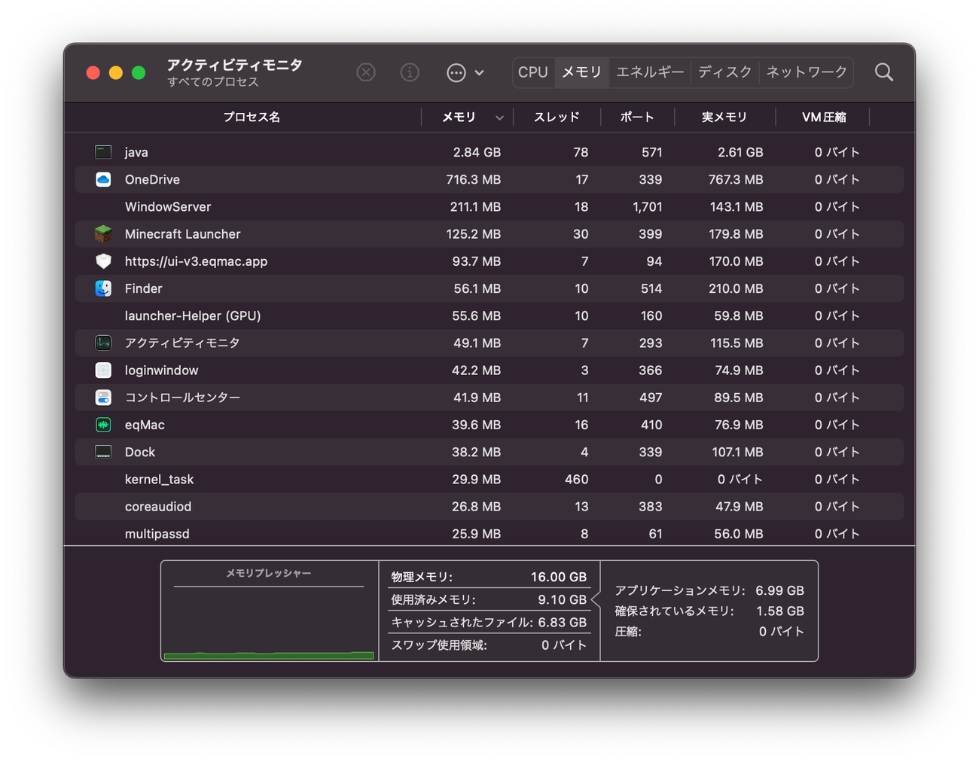Click the java terminal icon
This screenshot has width=979, height=762.
click(103, 152)
